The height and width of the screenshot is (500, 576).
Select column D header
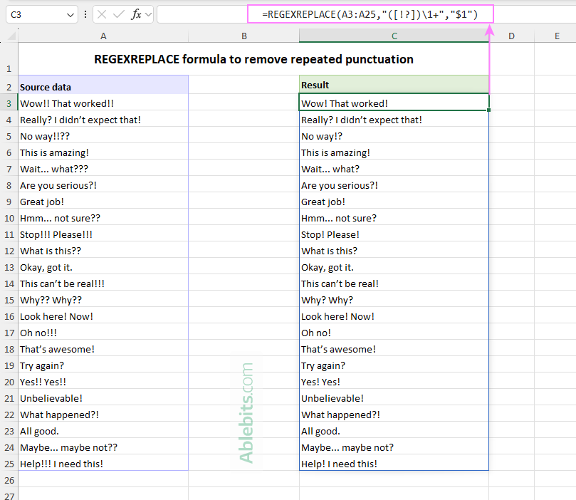(x=511, y=36)
